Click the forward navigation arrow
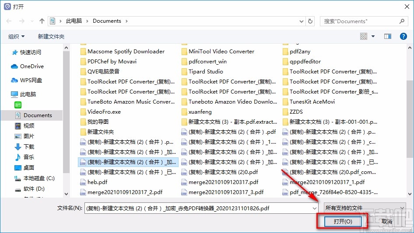The image size is (414, 233). click(x=21, y=21)
